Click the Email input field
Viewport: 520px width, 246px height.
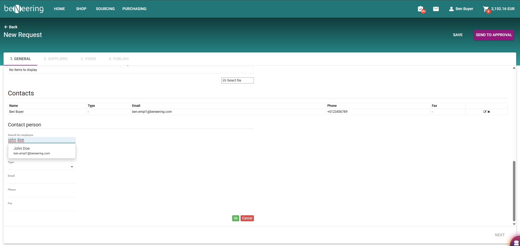tap(42, 180)
